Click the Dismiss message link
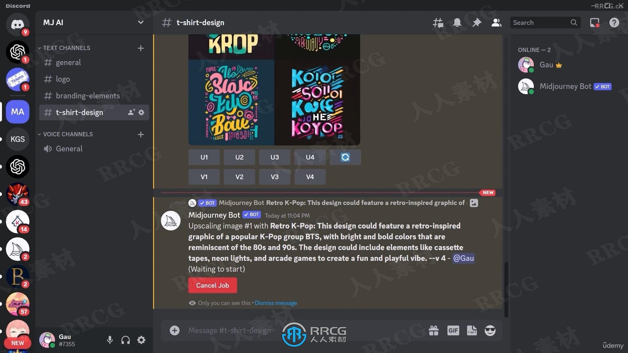This screenshot has height=353, width=628. (x=276, y=303)
